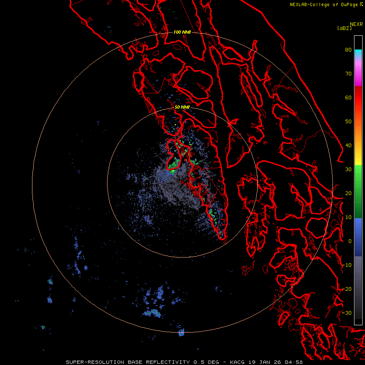
Task: Pick the magenta 70 dBZ color band
Action: tap(358, 74)
